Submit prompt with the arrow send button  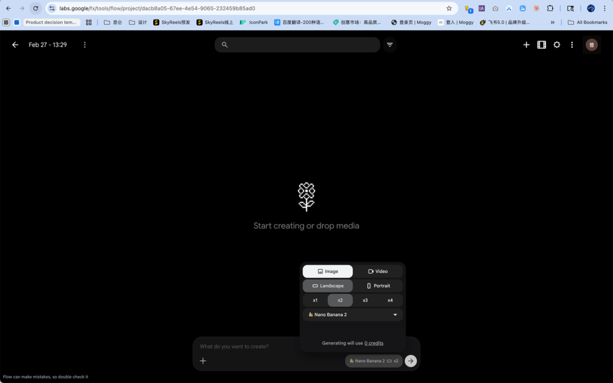pos(410,361)
